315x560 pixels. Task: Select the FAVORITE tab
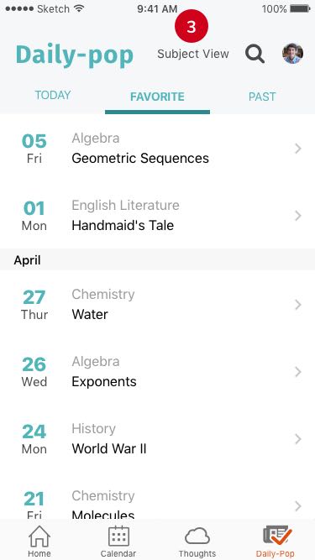tap(157, 97)
